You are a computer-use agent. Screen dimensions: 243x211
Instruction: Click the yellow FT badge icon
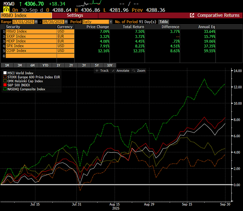(6, 10)
